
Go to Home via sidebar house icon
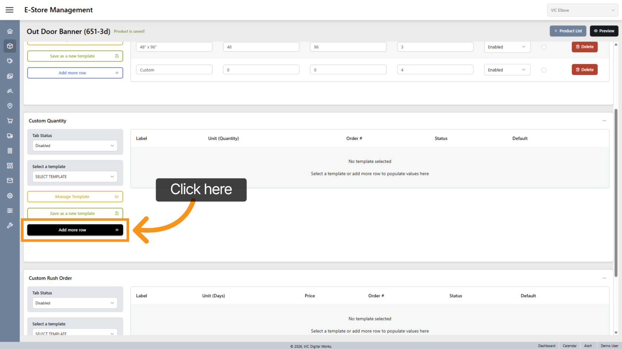10,31
